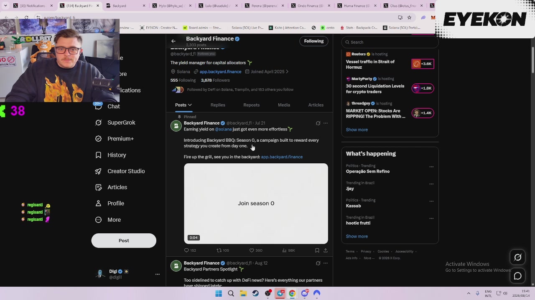Open Grok icon on the Jul 21 post
Viewport: 535px width, 300px height.
(318, 123)
